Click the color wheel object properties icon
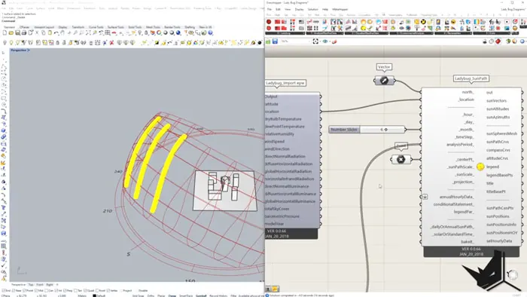Viewport: 527px width, 297px height. [159, 32]
